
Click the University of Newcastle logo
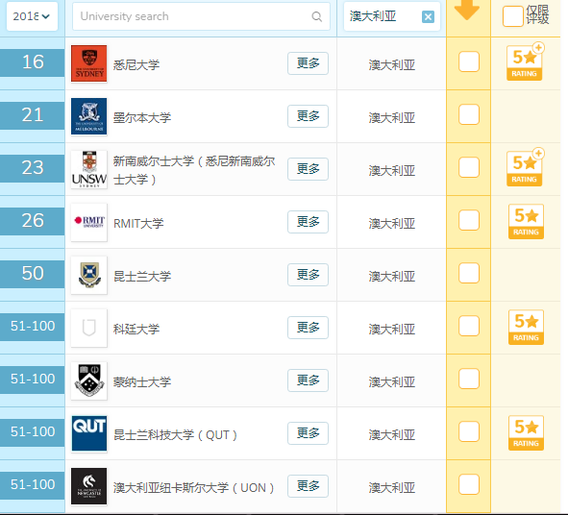click(x=89, y=486)
